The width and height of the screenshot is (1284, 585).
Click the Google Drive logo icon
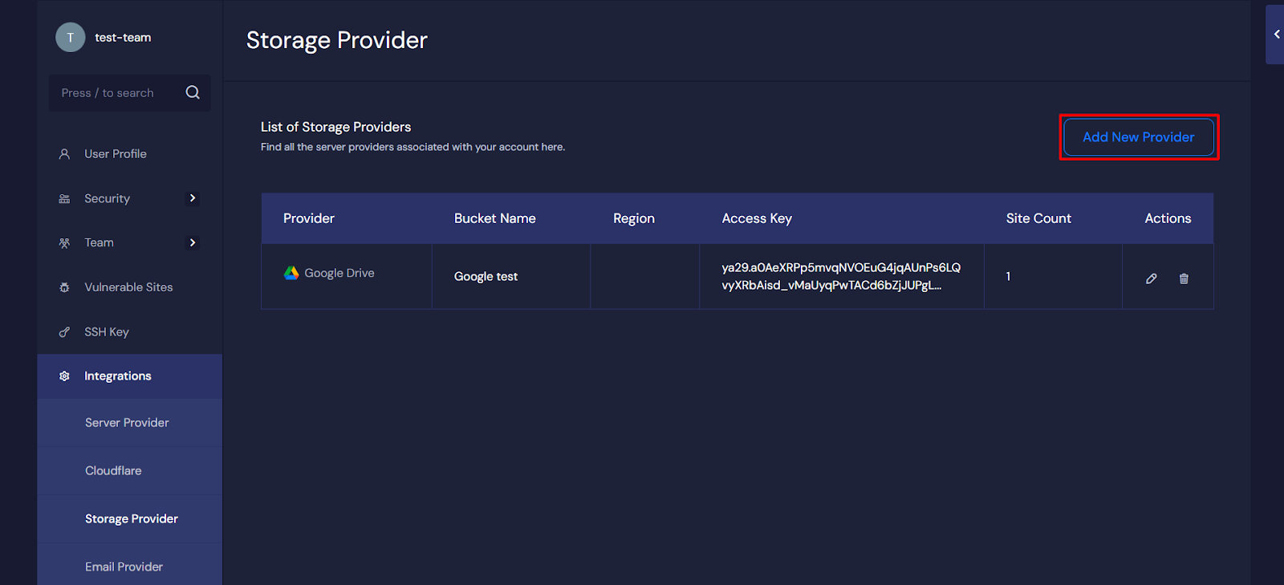291,273
